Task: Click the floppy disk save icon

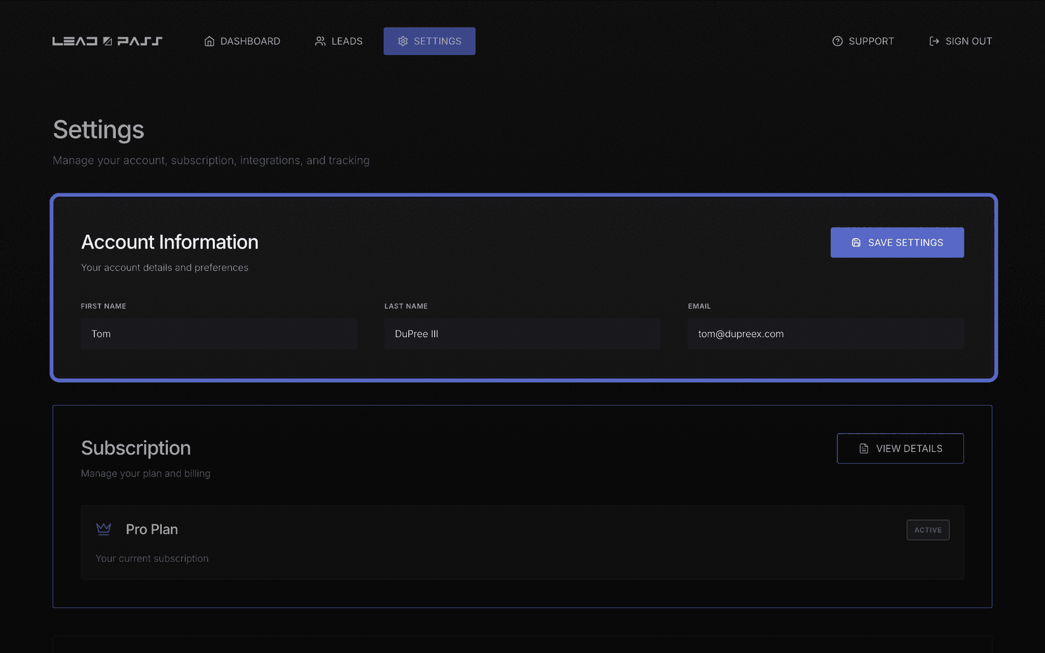Action: click(856, 242)
